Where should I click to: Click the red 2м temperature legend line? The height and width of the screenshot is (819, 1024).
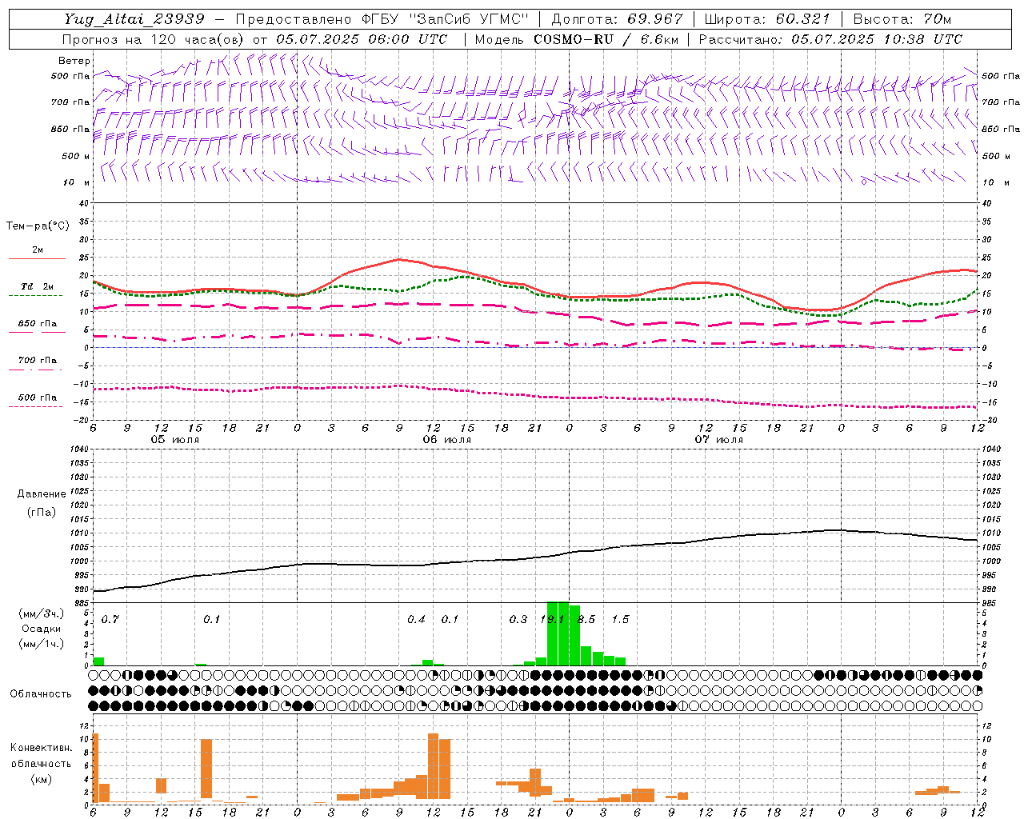point(37,258)
